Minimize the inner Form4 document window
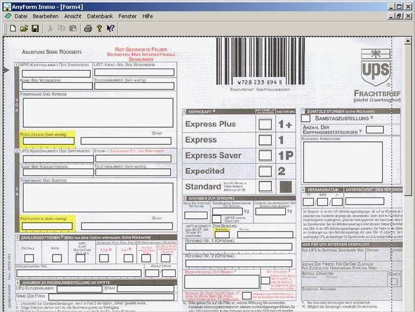This screenshot has width=415, height=312. [391, 16]
